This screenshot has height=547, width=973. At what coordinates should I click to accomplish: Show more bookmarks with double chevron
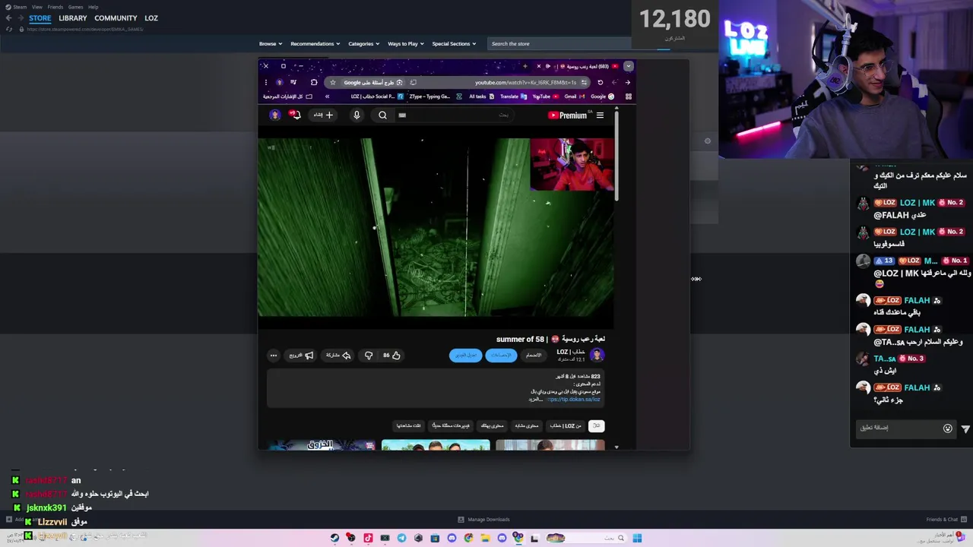327,96
